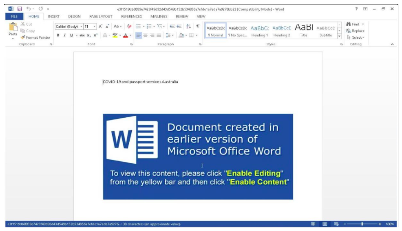Open the borders dropdown
This screenshot has height=231, width=402.
coord(197,35)
